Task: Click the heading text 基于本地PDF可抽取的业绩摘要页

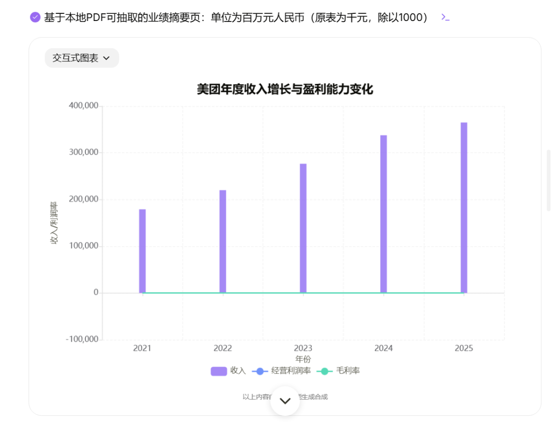Action: click(122, 17)
